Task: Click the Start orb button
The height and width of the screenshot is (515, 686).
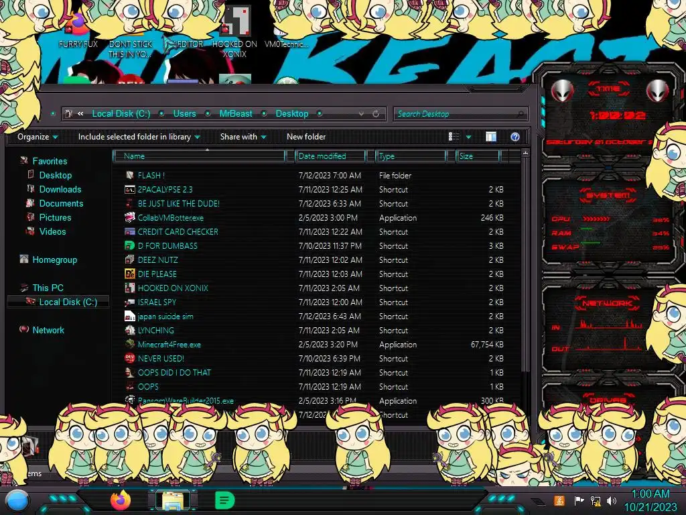Action: [17, 501]
